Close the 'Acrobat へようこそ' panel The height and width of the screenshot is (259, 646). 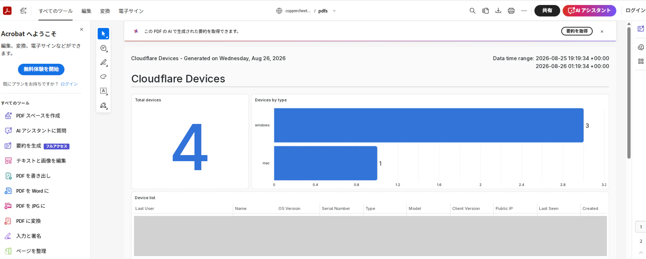81,30
